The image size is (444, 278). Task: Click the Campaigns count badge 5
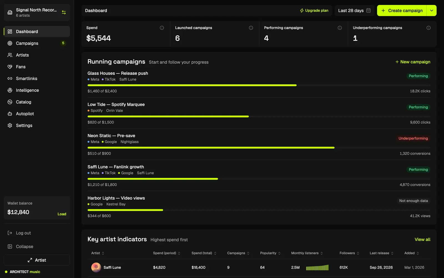pos(63,43)
